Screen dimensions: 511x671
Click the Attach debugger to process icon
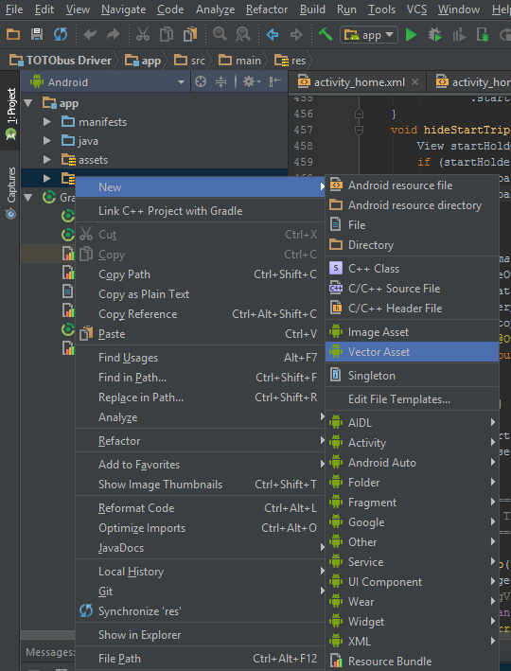(483, 35)
